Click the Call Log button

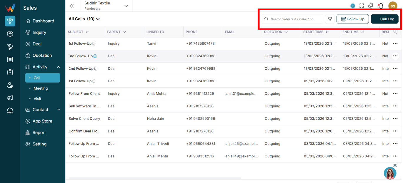click(x=385, y=19)
